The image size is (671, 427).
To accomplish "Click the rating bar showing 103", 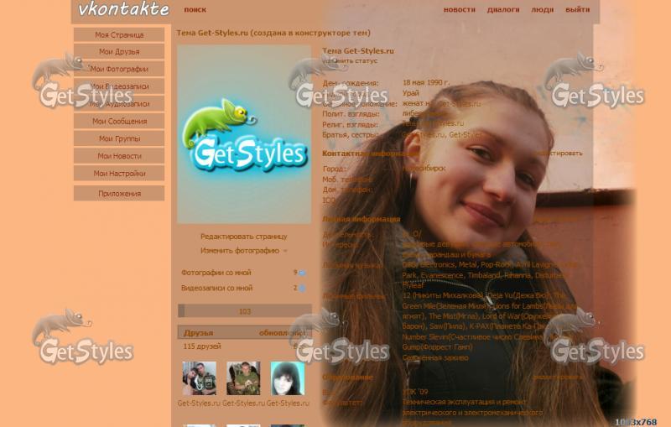I will coord(245,311).
